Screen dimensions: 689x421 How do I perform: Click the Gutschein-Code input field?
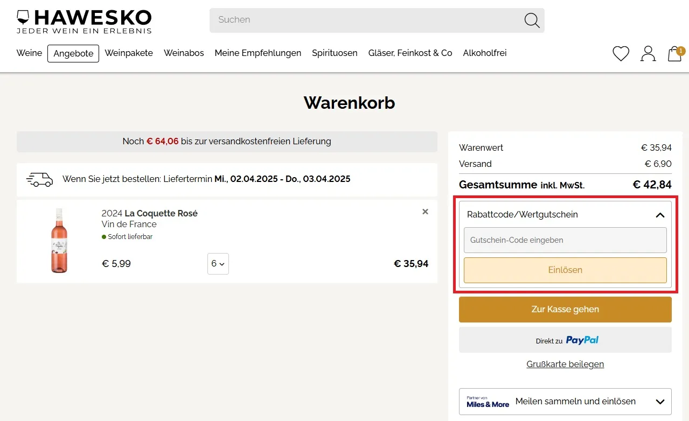[x=565, y=240]
